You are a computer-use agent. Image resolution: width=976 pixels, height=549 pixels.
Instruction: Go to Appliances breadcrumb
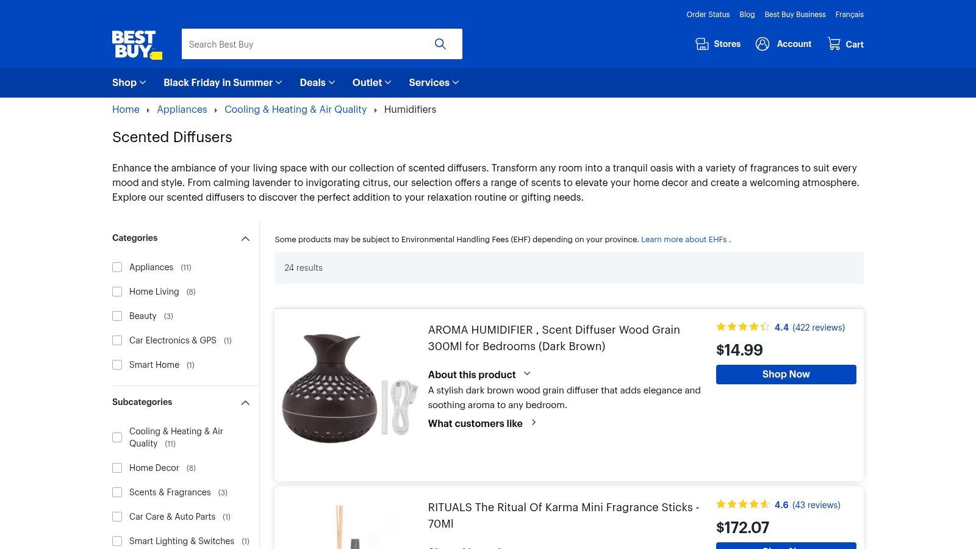click(x=182, y=109)
